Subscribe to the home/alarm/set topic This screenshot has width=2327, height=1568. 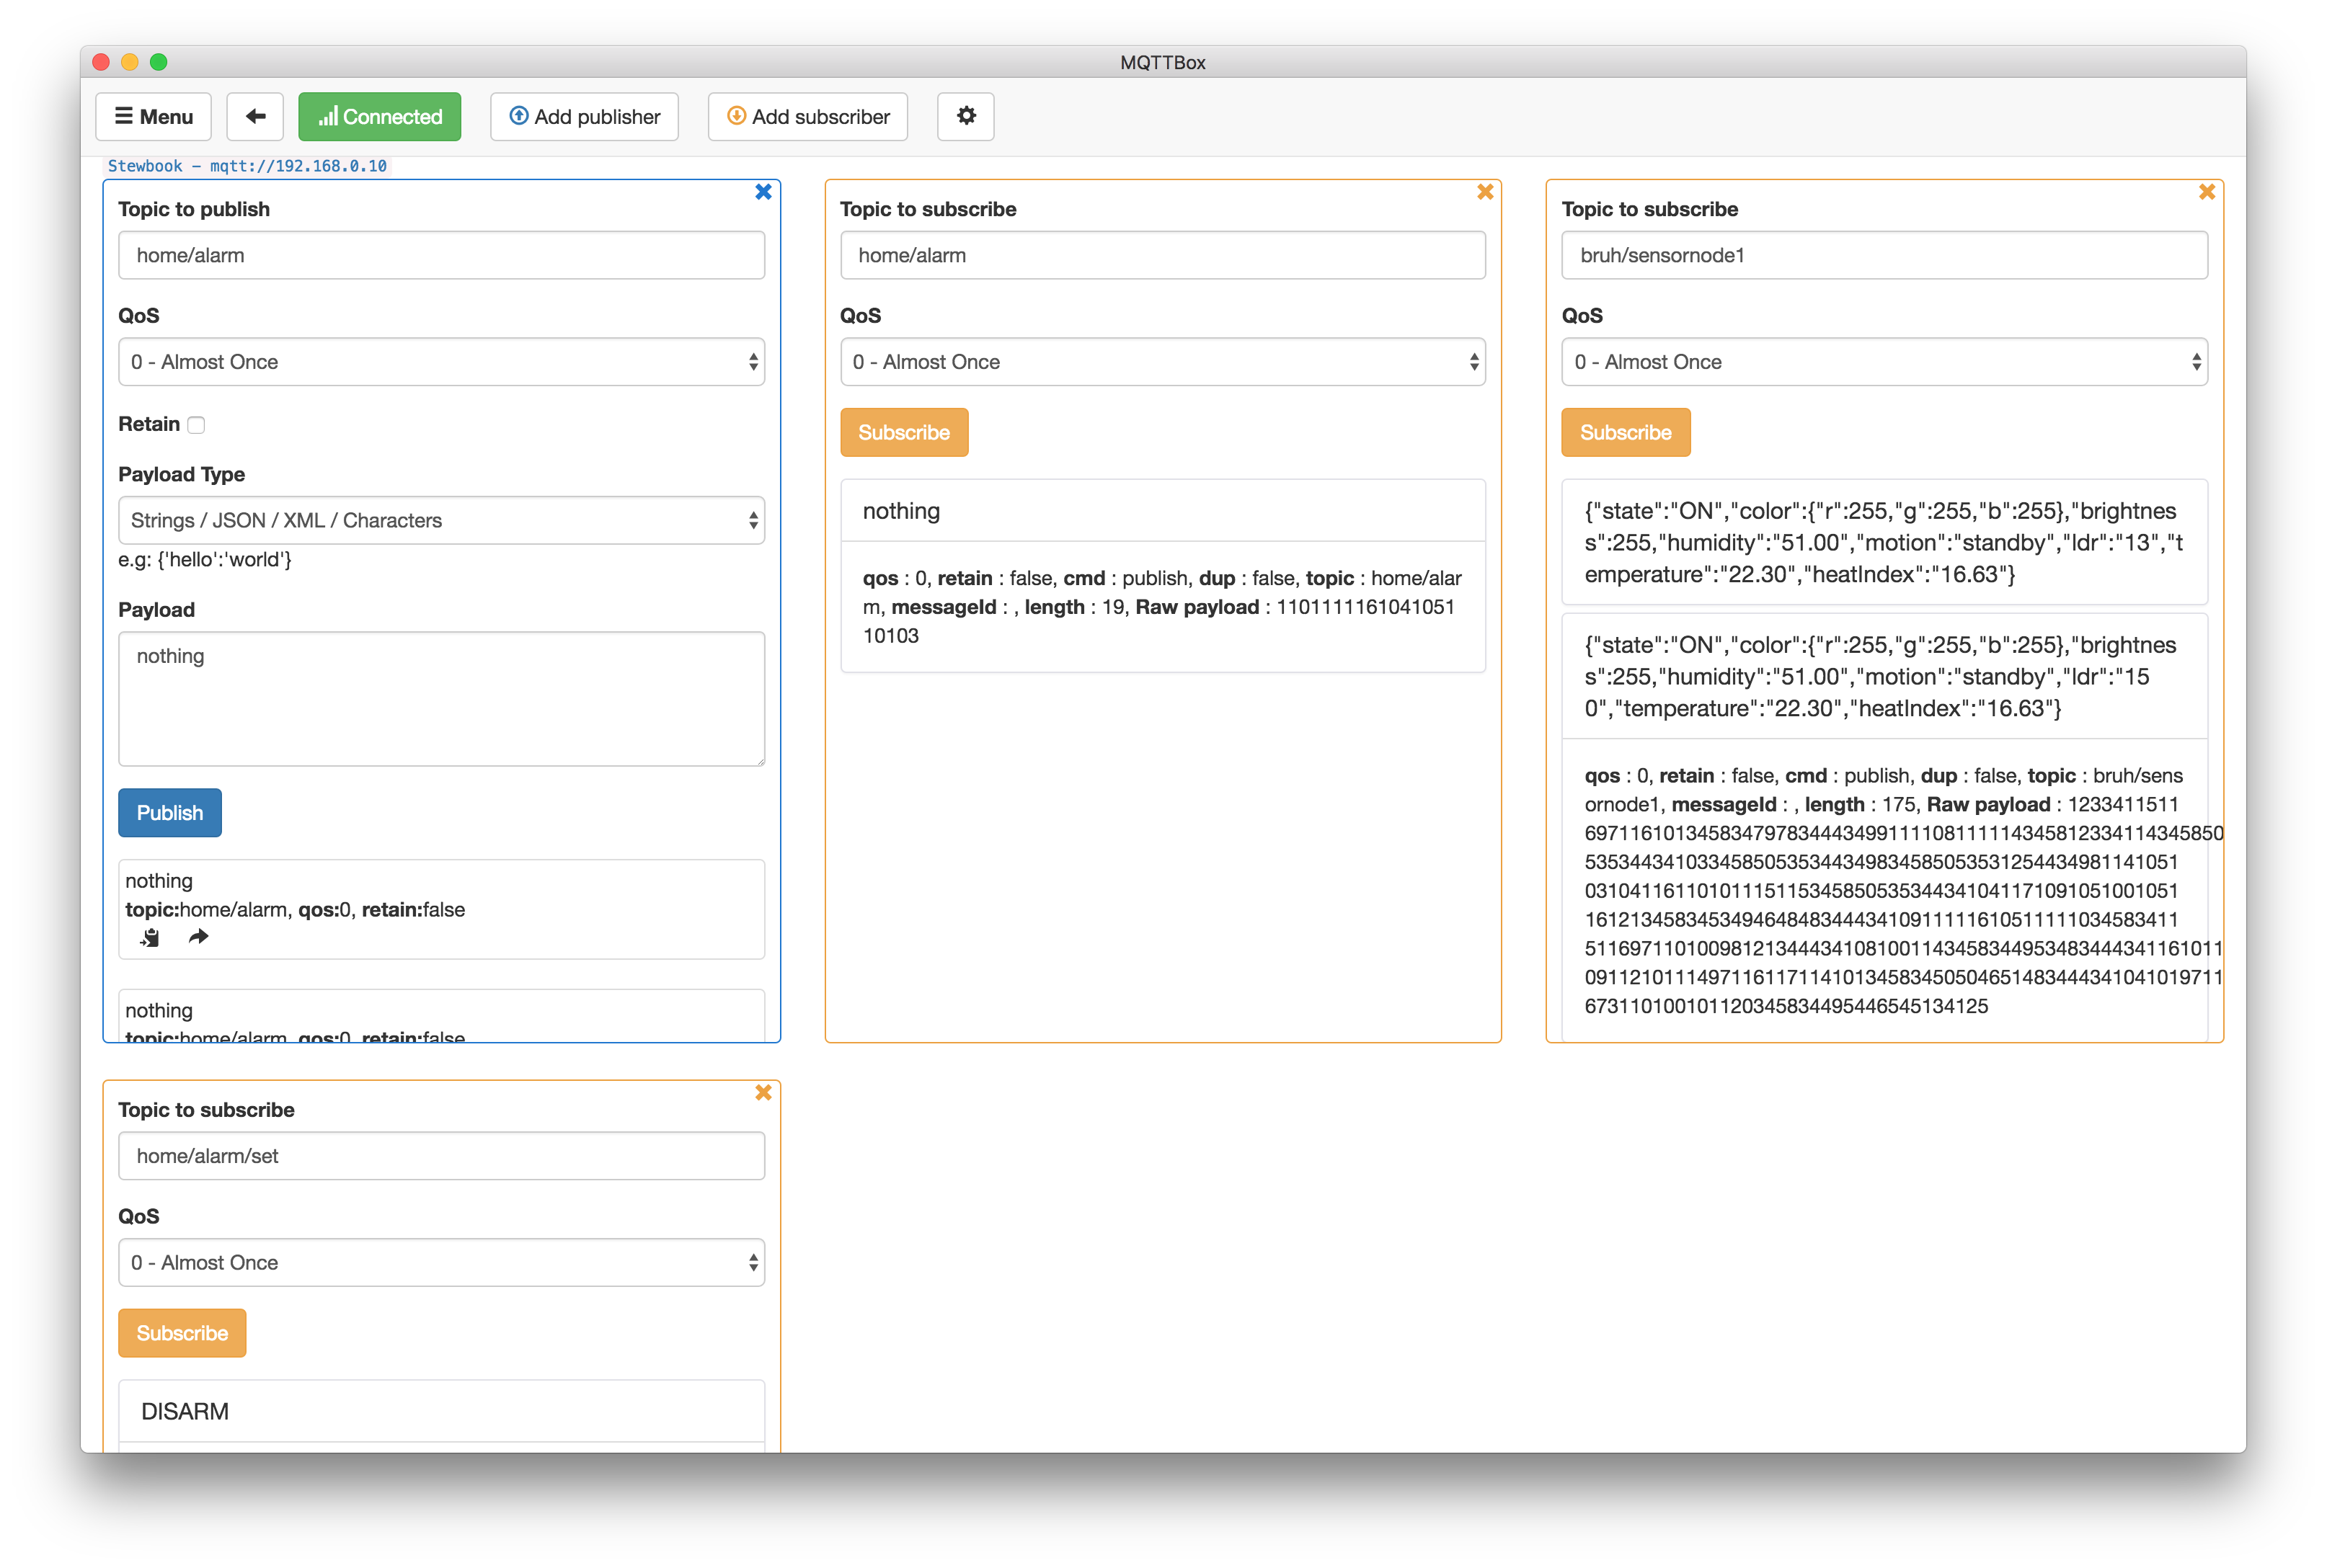182,1333
